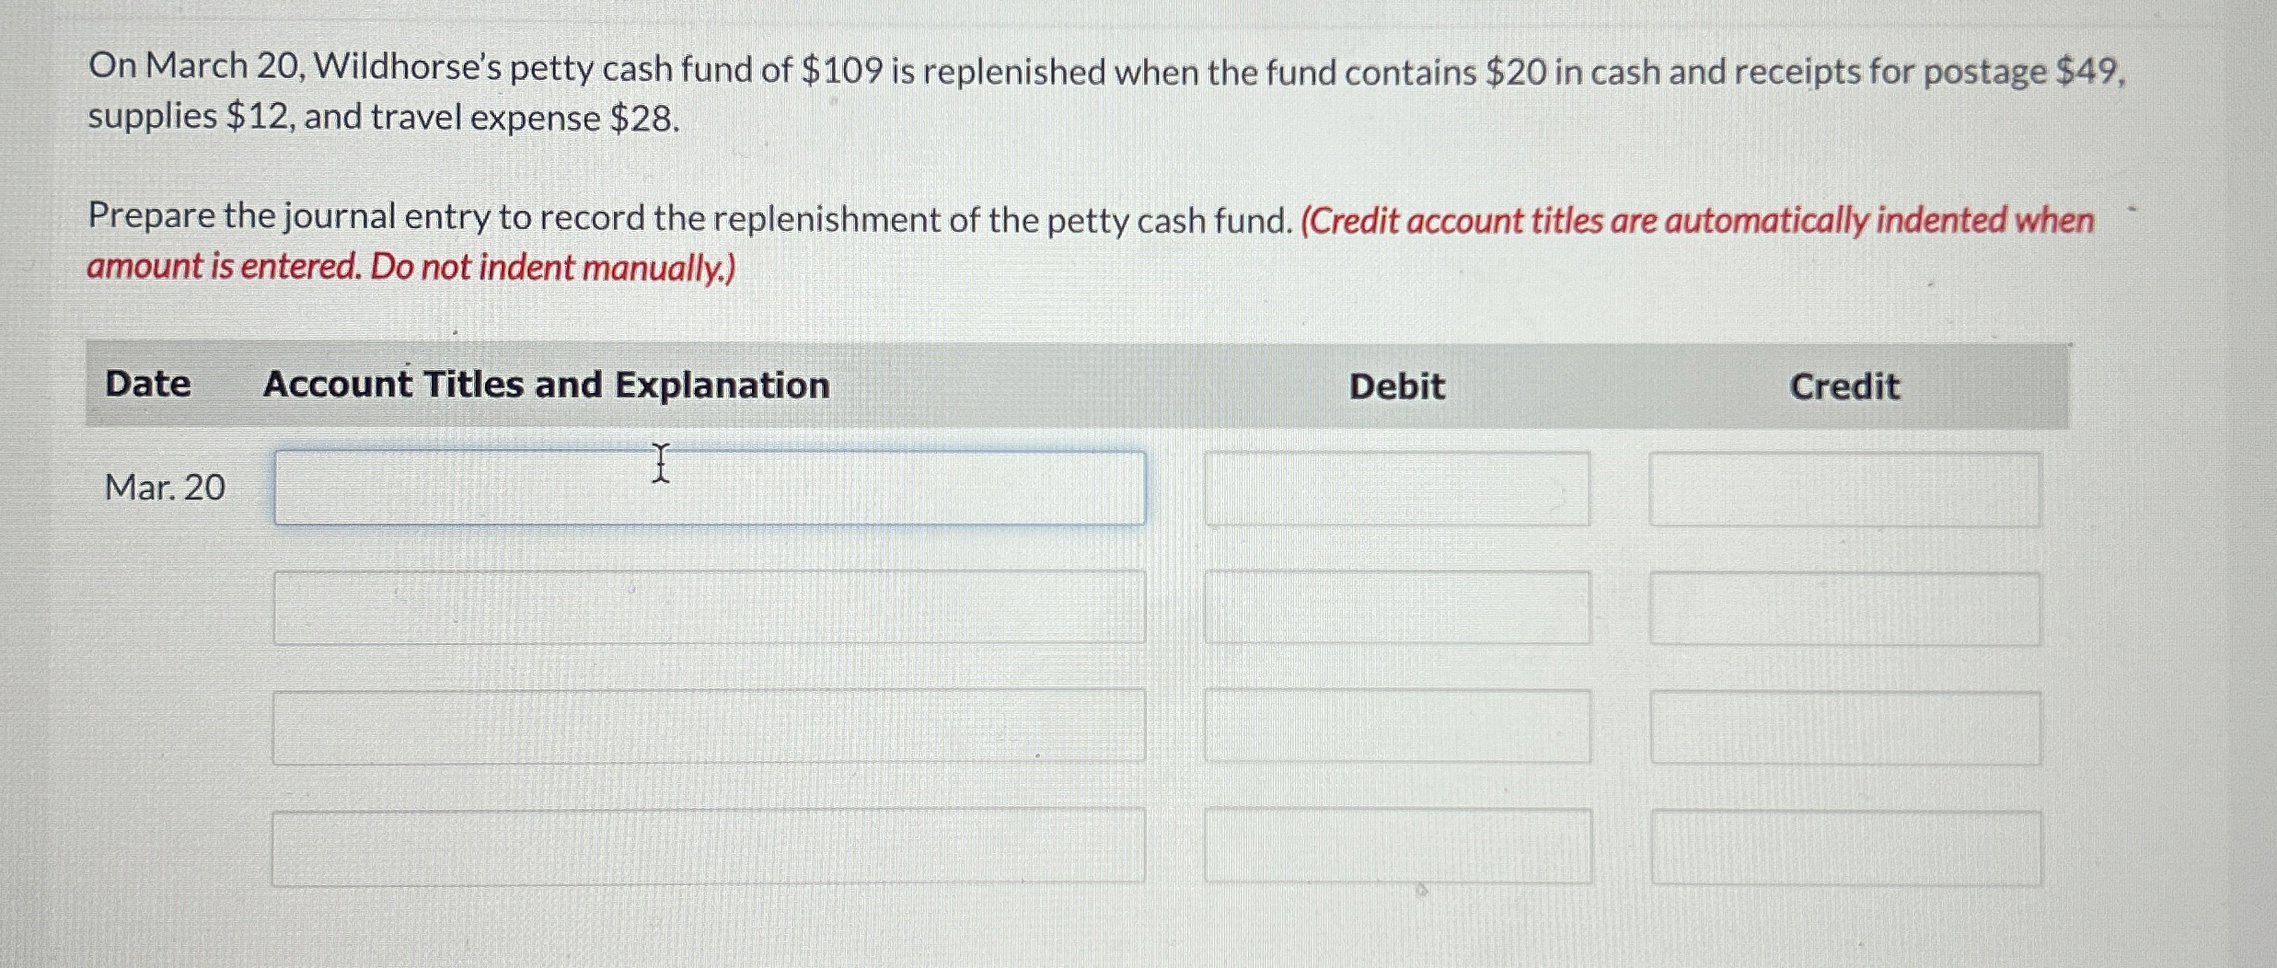Screen dimensions: 2277x968
Task: Click the third Debit amount field
Action: pos(1397,727)
